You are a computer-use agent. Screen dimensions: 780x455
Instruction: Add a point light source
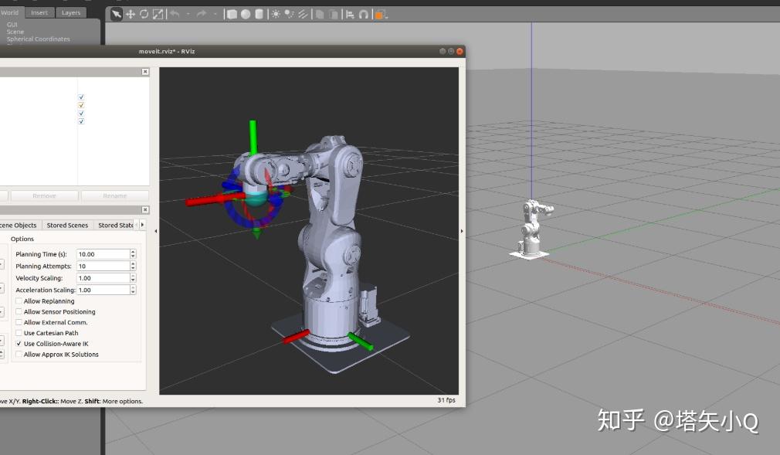(276, 14)
